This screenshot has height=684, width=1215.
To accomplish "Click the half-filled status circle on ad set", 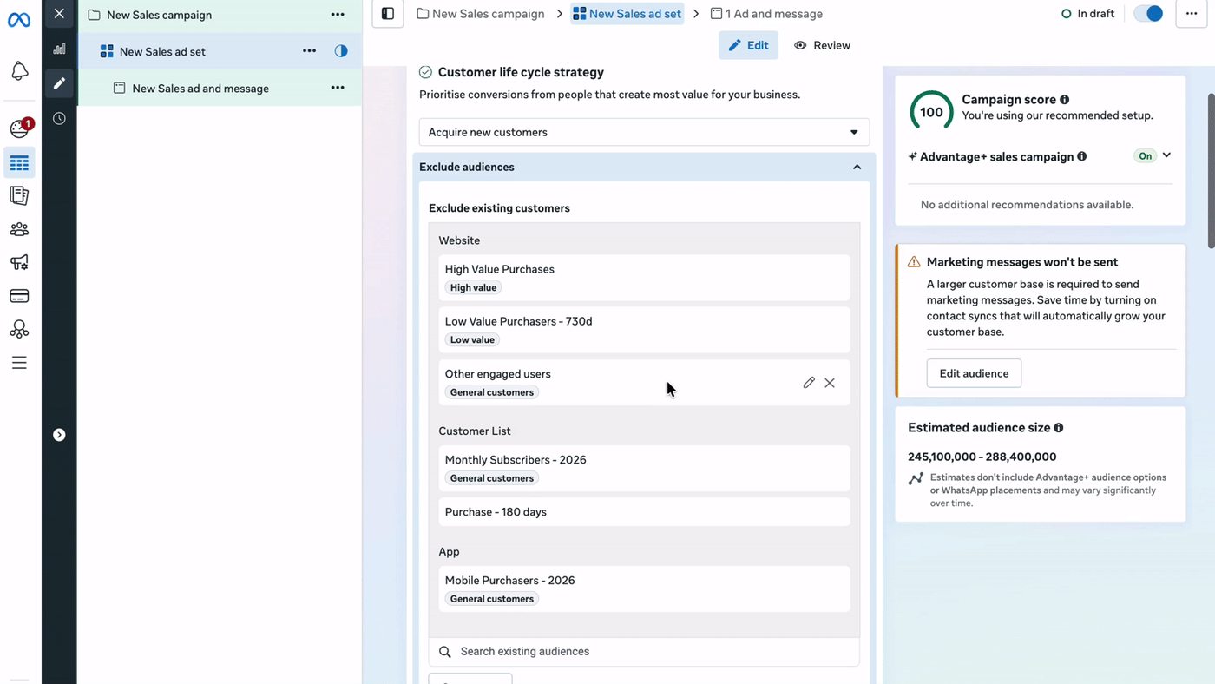I will (x=341, y=51).
